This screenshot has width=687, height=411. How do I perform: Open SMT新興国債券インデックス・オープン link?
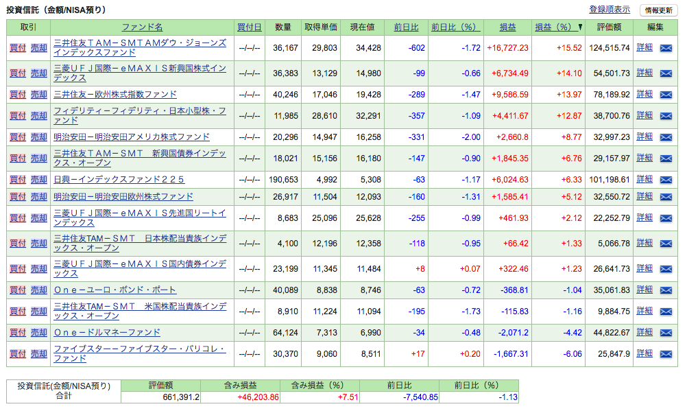click(140, 158)
